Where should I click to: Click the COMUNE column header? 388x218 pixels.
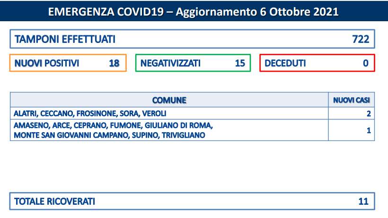(169, 100)
